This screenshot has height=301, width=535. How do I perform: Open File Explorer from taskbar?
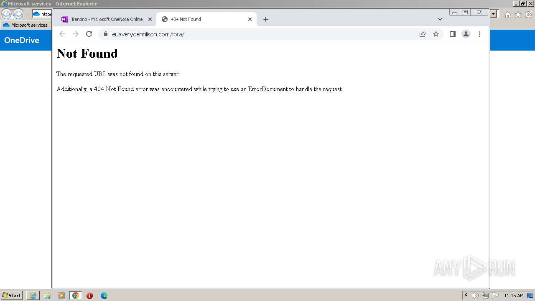[x=47, y=296]
